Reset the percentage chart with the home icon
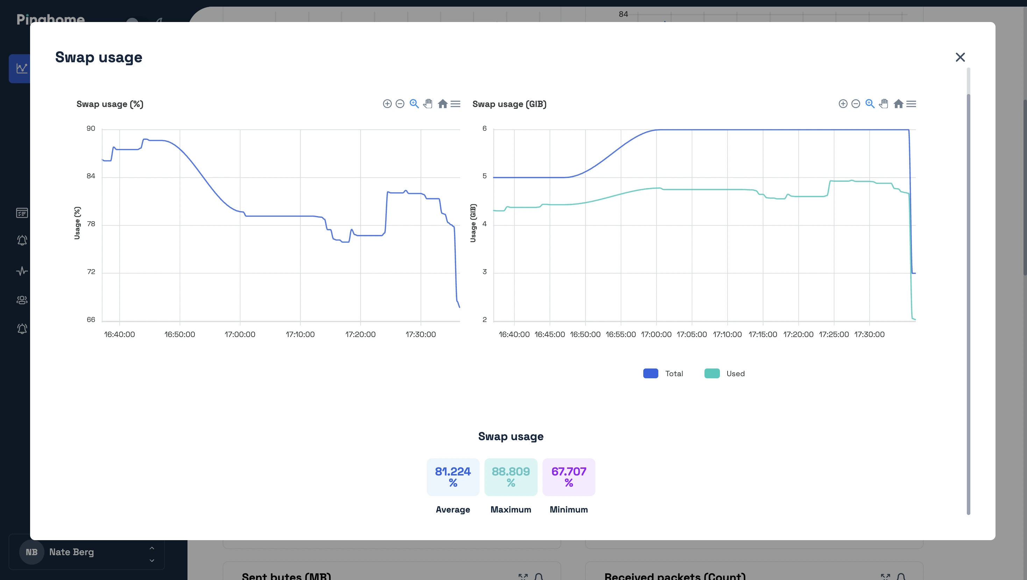 point(442,103)
